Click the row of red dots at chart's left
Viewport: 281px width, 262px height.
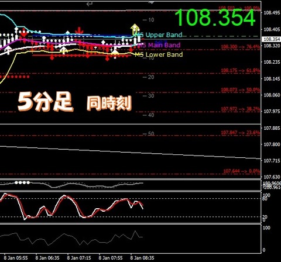(15, 77)
